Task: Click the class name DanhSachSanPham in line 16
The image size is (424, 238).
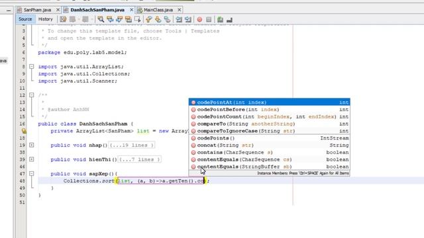Action: coord(103,124)
